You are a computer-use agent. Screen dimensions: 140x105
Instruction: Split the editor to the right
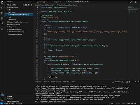(x=136, y=2)
